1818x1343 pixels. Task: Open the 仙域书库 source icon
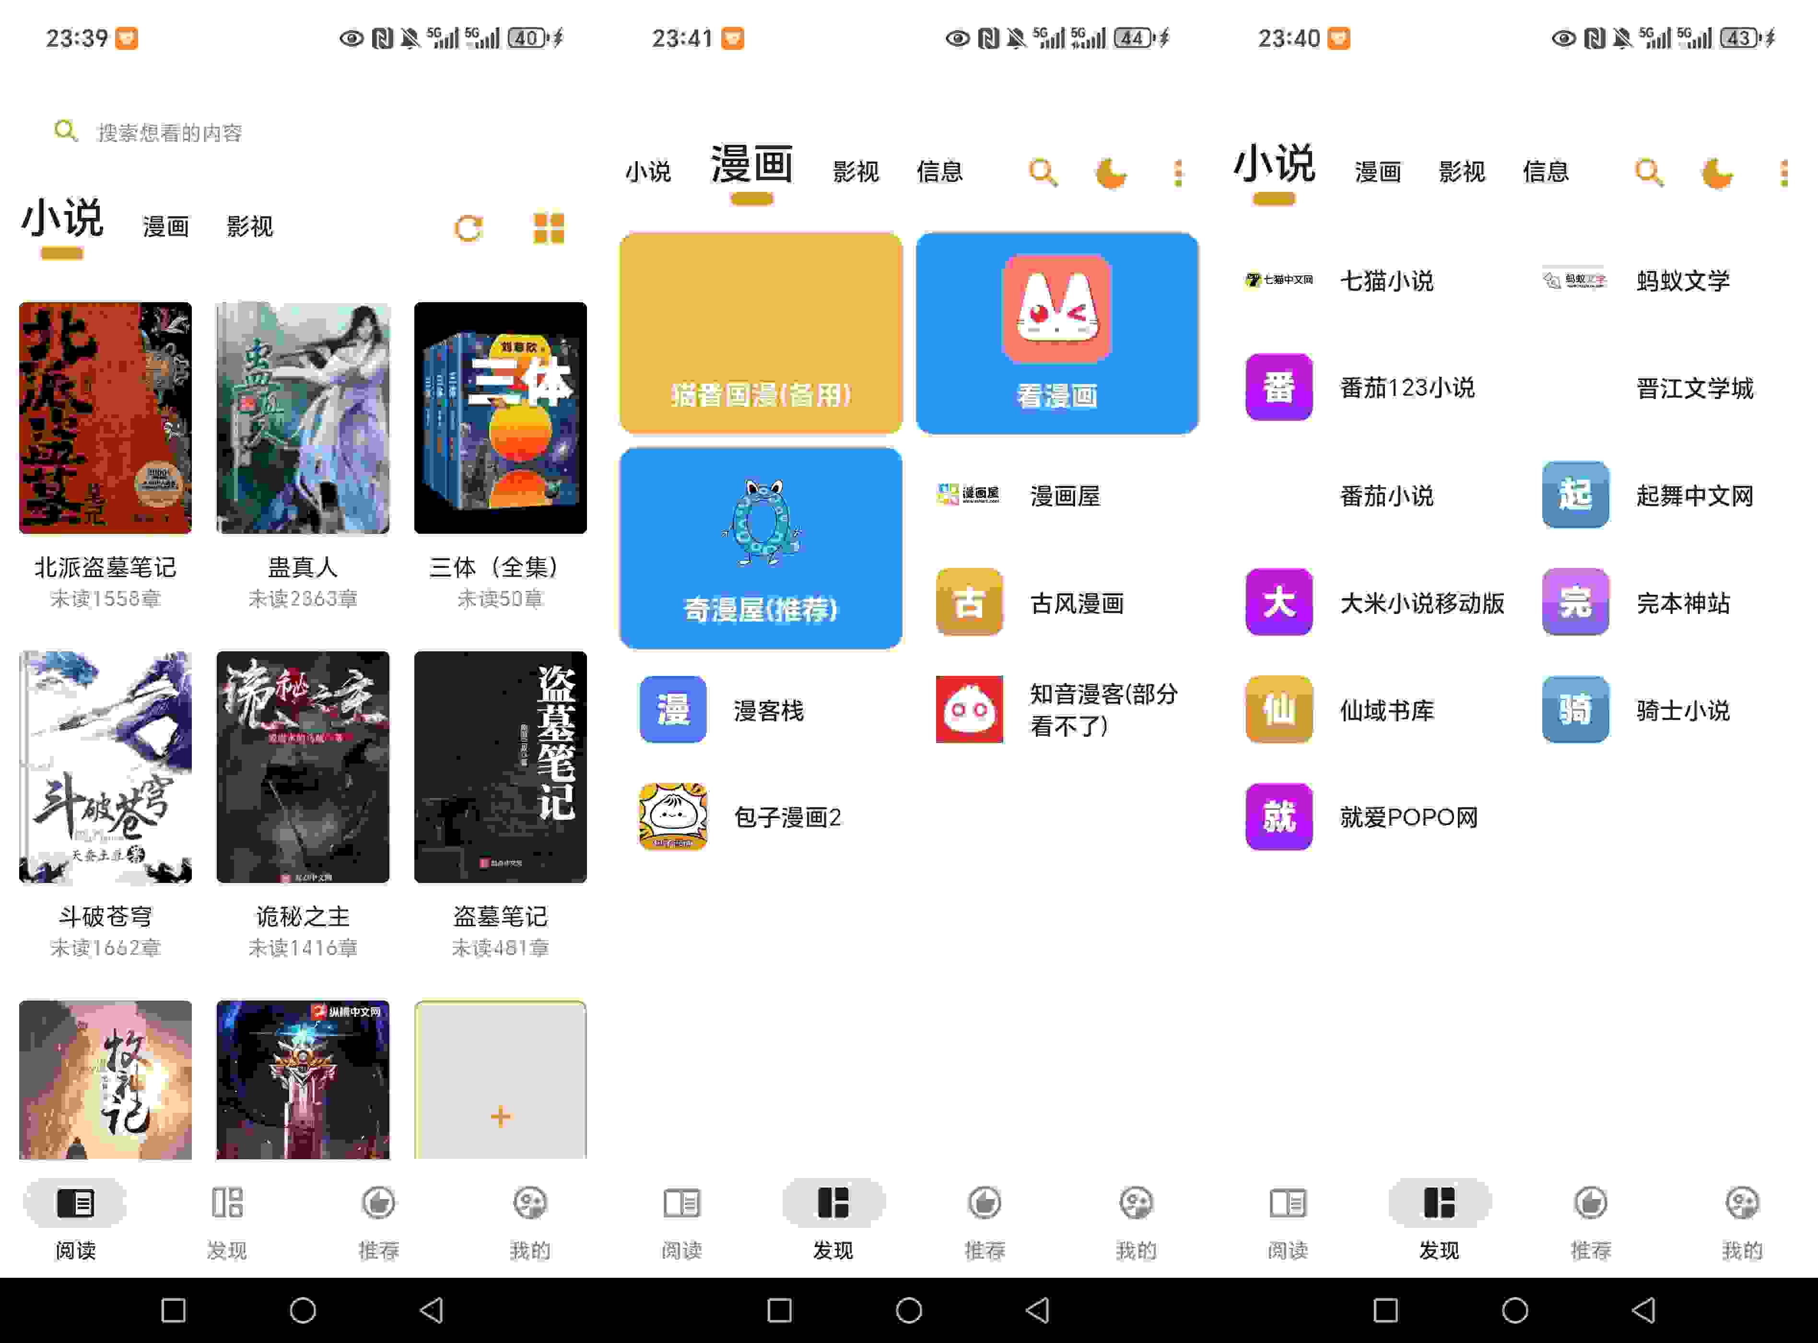1278,710
